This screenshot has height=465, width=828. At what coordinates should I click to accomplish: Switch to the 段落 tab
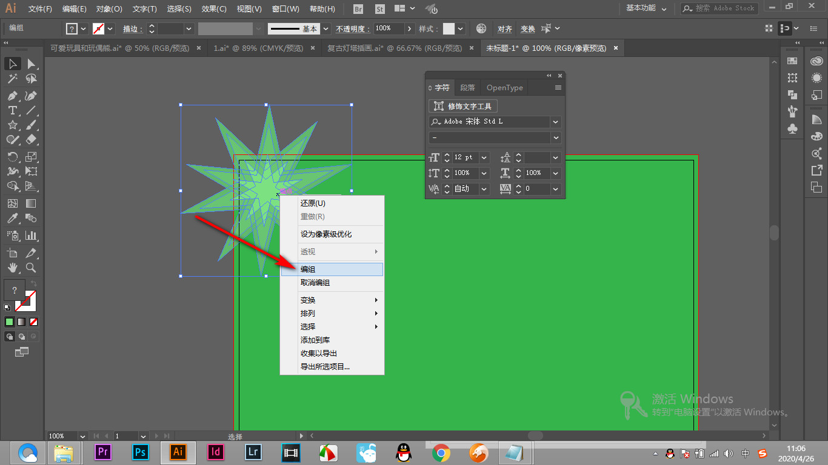pos(467,88)
